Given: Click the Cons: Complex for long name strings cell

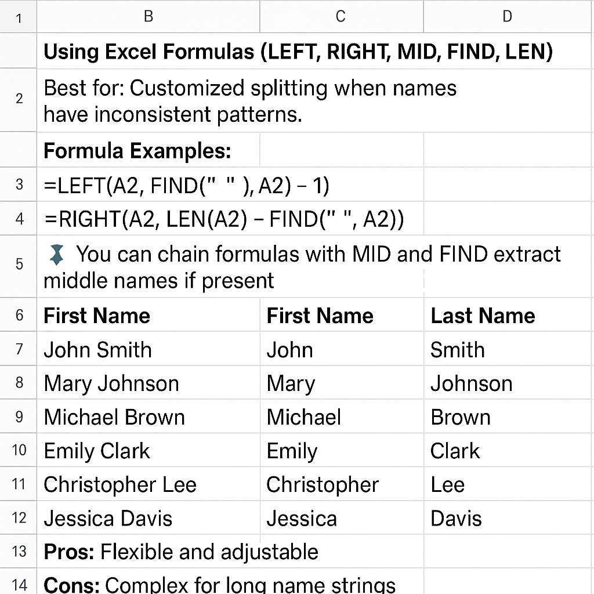Looking at the screenshot, I should tap(230, 581).
